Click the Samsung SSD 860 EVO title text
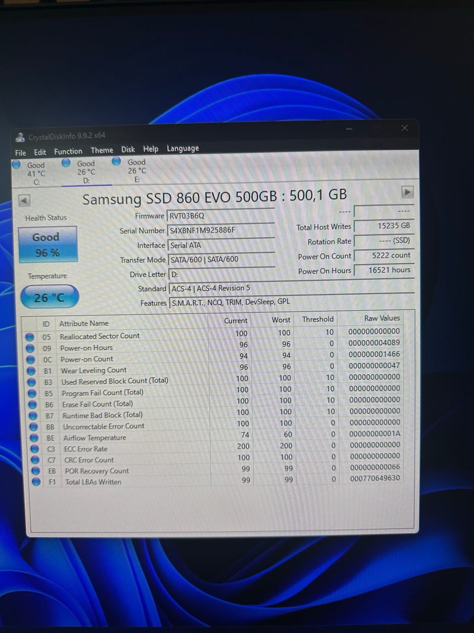Viewport: 474px width, 633px height. (x=215, y=197)
